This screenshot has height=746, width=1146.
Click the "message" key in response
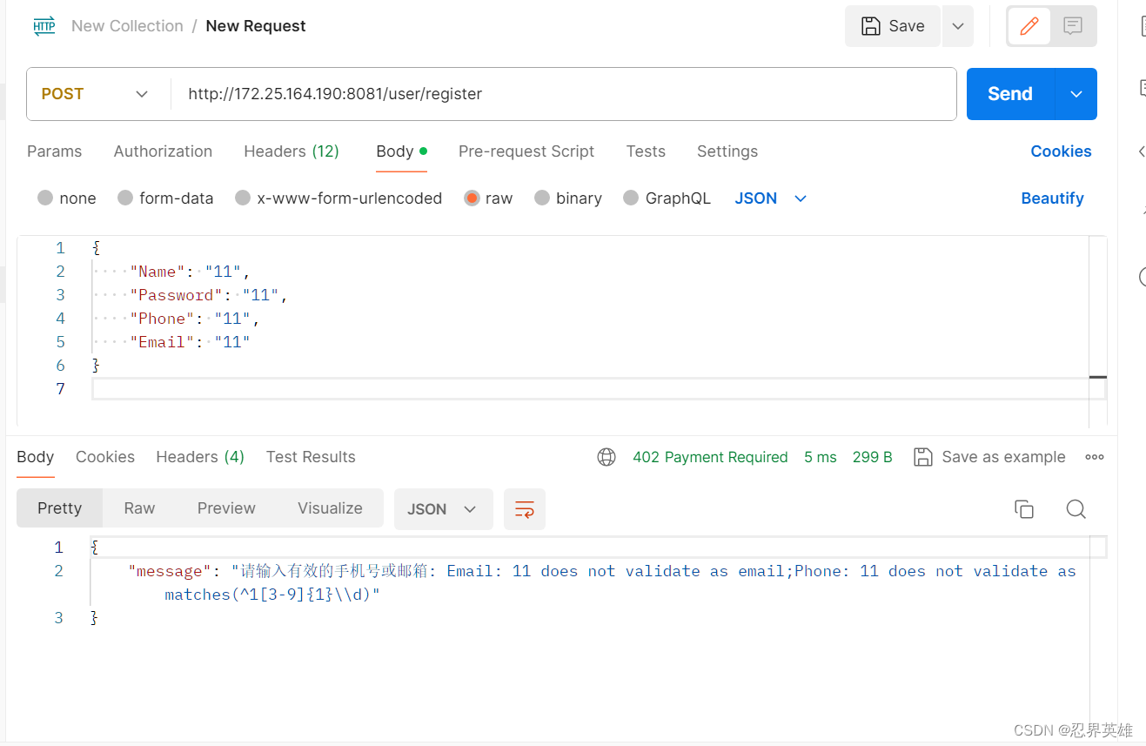pos(170,571)
